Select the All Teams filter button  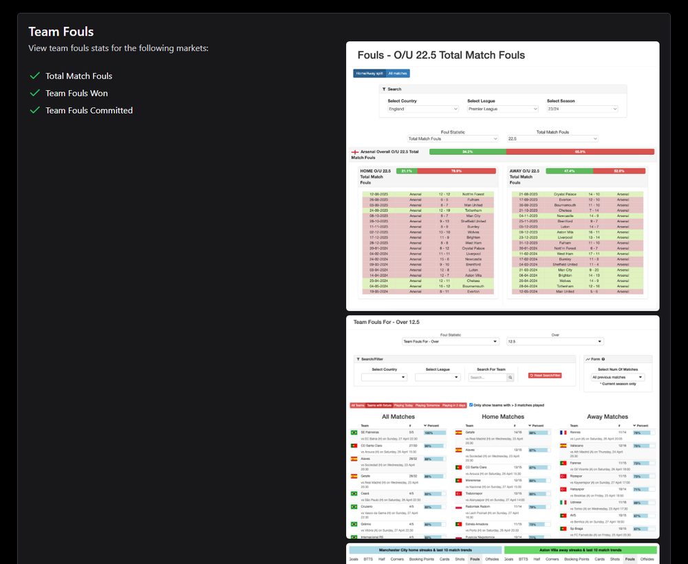tap(358, 405)
